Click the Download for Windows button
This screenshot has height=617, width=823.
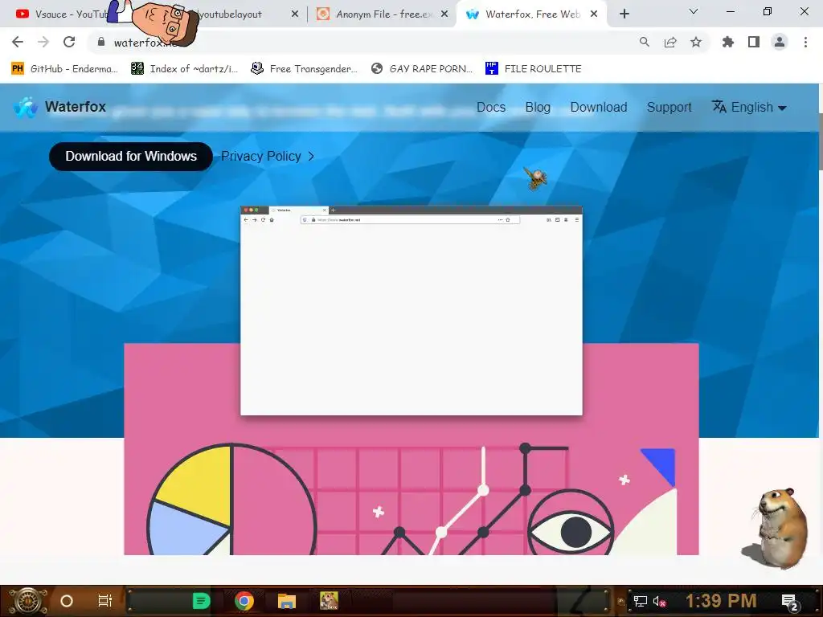131,157
